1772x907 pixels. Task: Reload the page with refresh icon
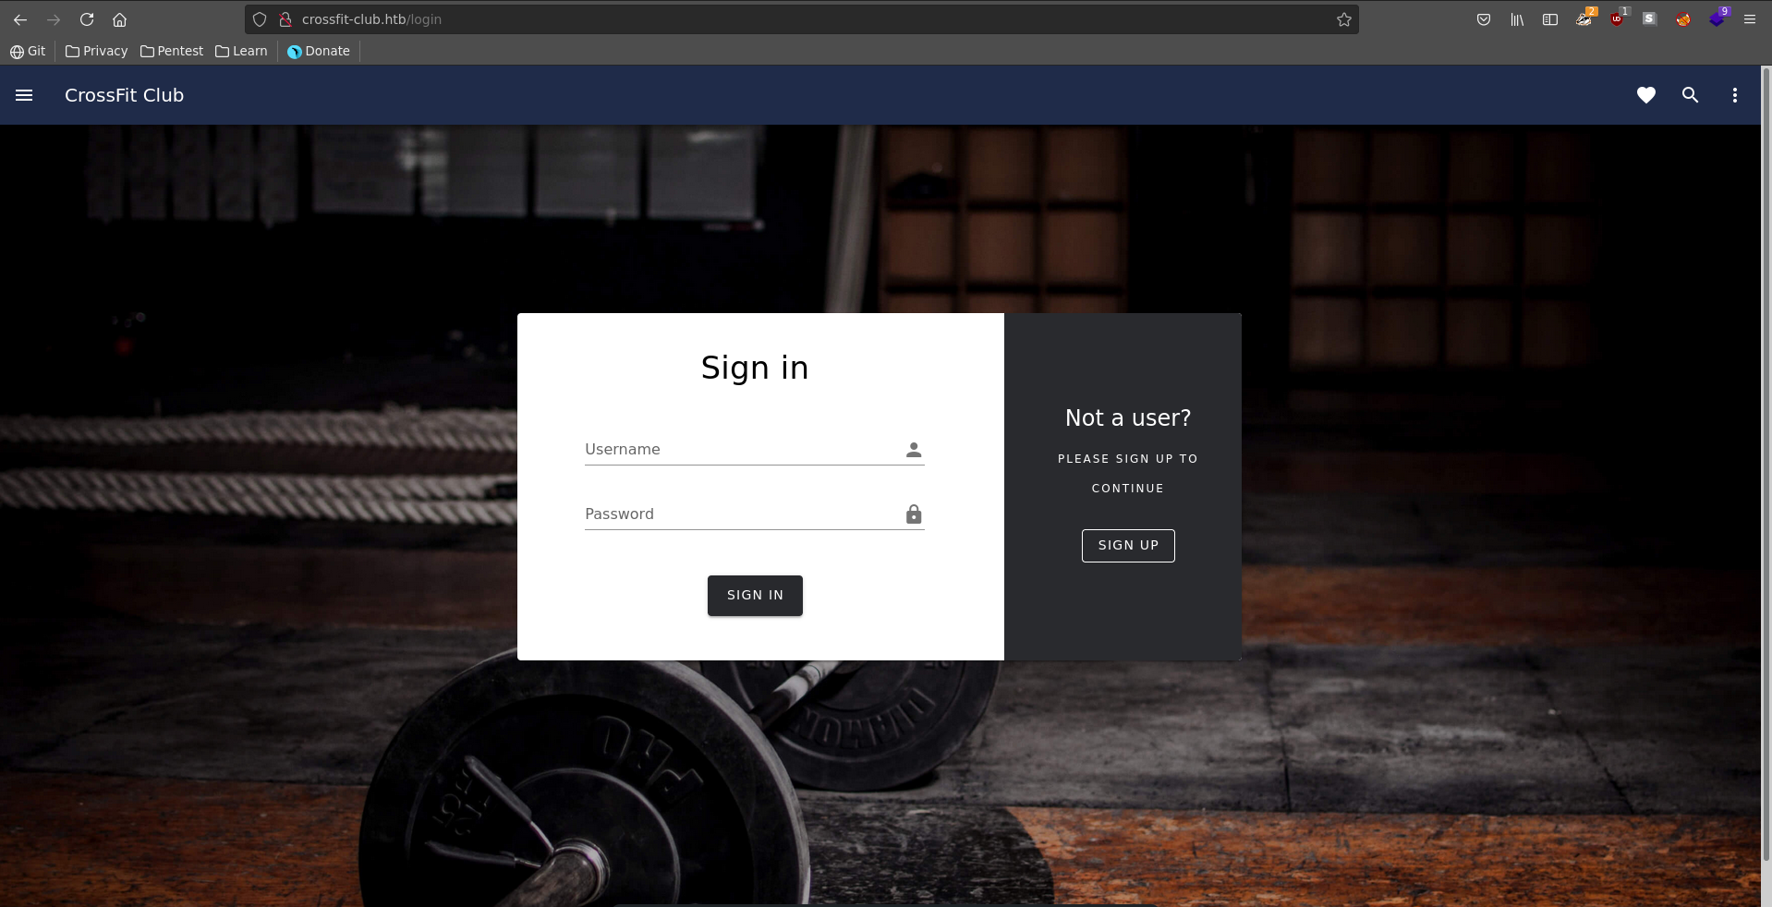(x=87, y=19)
